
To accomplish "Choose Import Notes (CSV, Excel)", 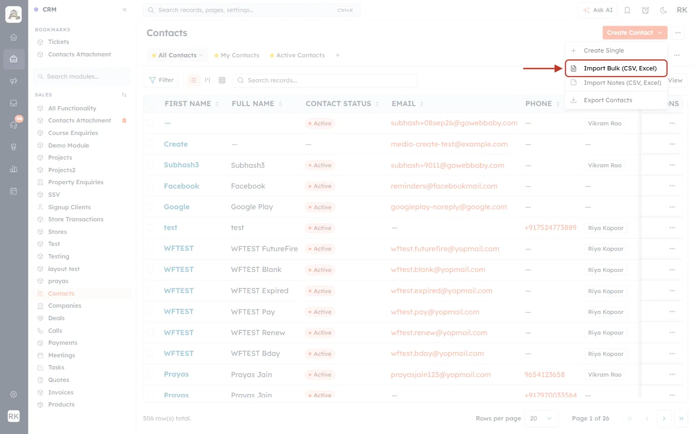I will point(616,83).
